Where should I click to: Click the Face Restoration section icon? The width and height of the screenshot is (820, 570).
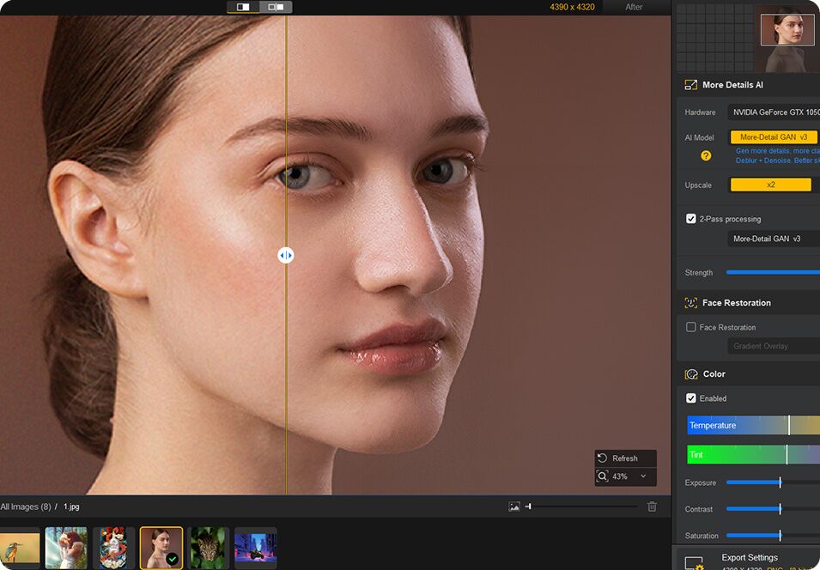point(691,303)
